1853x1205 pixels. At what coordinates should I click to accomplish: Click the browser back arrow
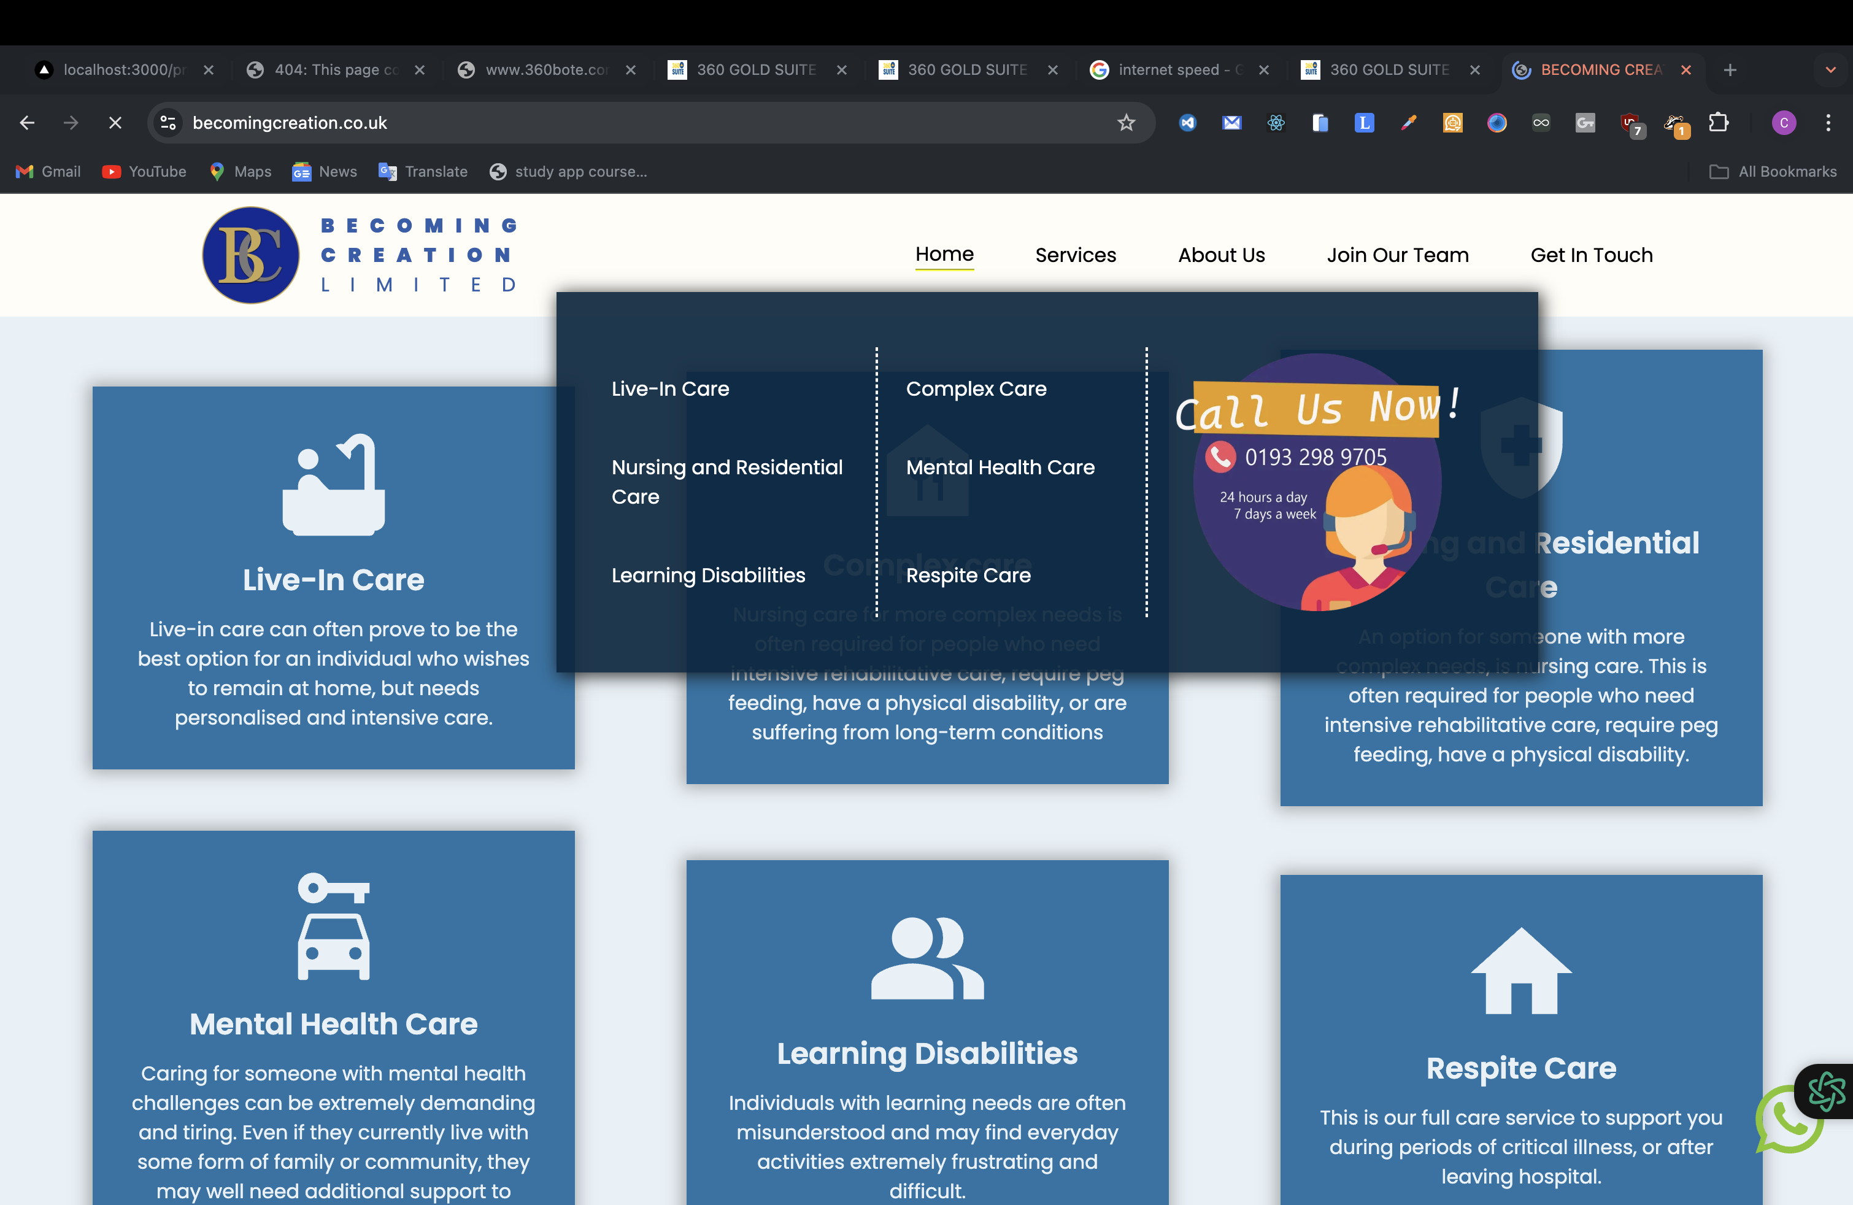[27, 123]
